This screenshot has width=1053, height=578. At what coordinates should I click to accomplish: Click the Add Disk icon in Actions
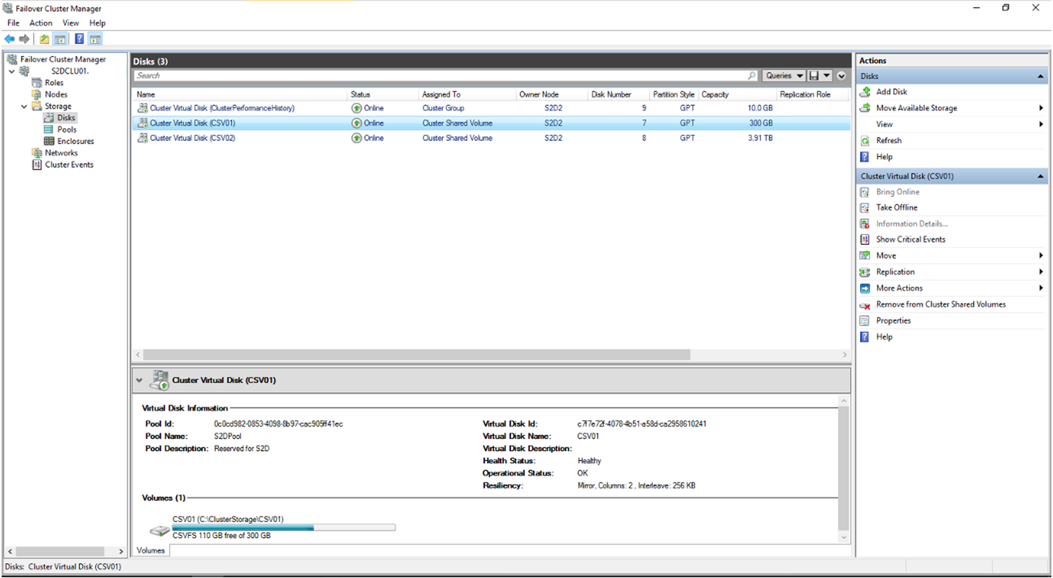click(865, 92)
